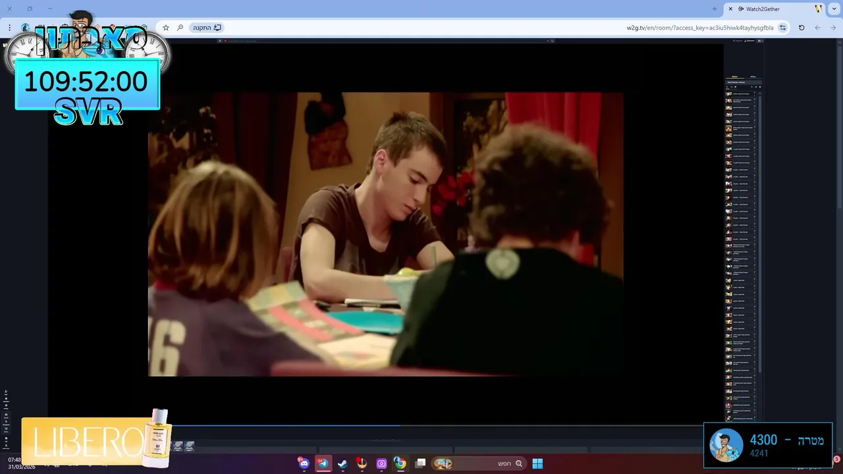843x474 pixels.
Task: Bookmark this page with the star icon
Action: [x=166, y=28]
